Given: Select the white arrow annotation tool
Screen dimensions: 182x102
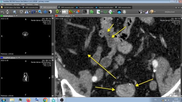Looking at the screenshot, I should 64,12.
